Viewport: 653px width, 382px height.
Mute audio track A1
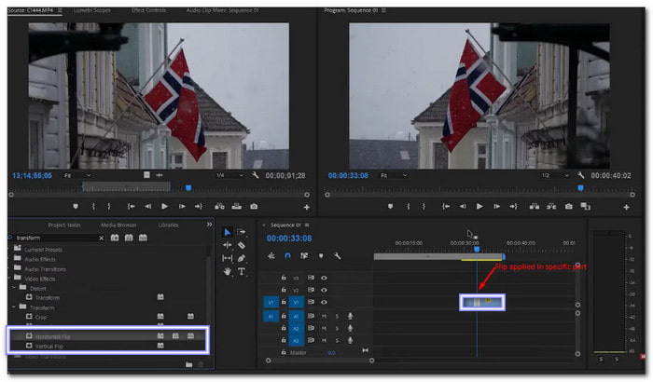coord(325,316)
